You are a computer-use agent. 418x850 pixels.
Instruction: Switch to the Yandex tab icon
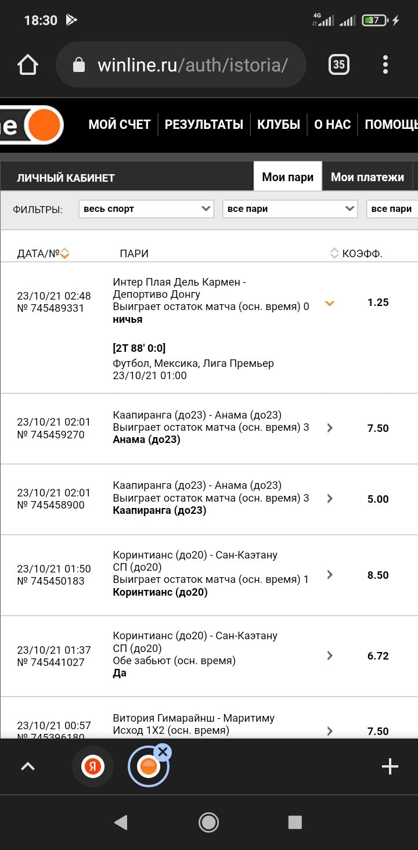92,767
